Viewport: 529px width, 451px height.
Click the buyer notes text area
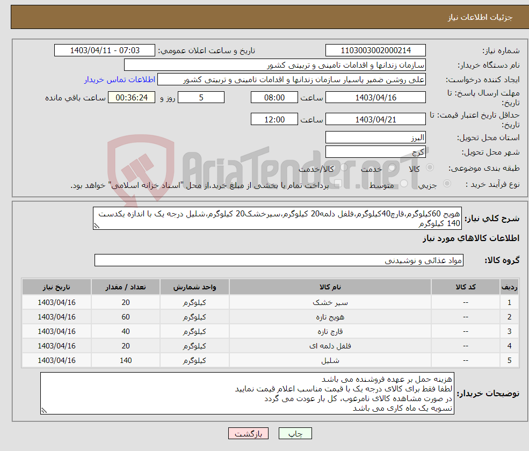(247, 394)
